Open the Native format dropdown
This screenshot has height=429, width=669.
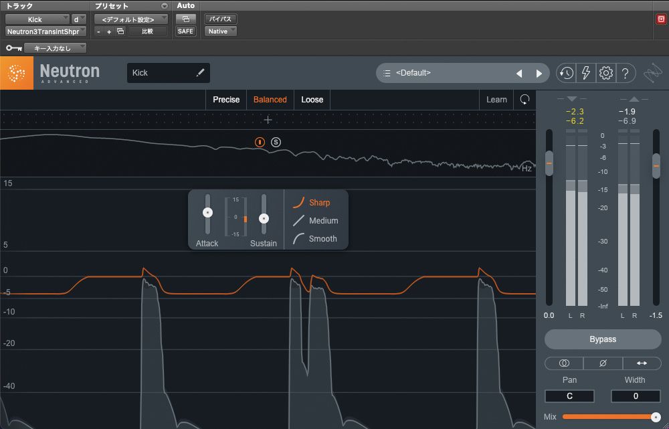click(221, 31)
